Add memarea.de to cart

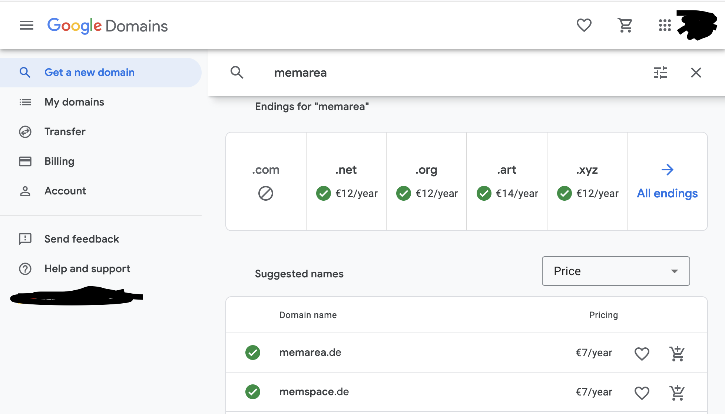coord(677,353)
